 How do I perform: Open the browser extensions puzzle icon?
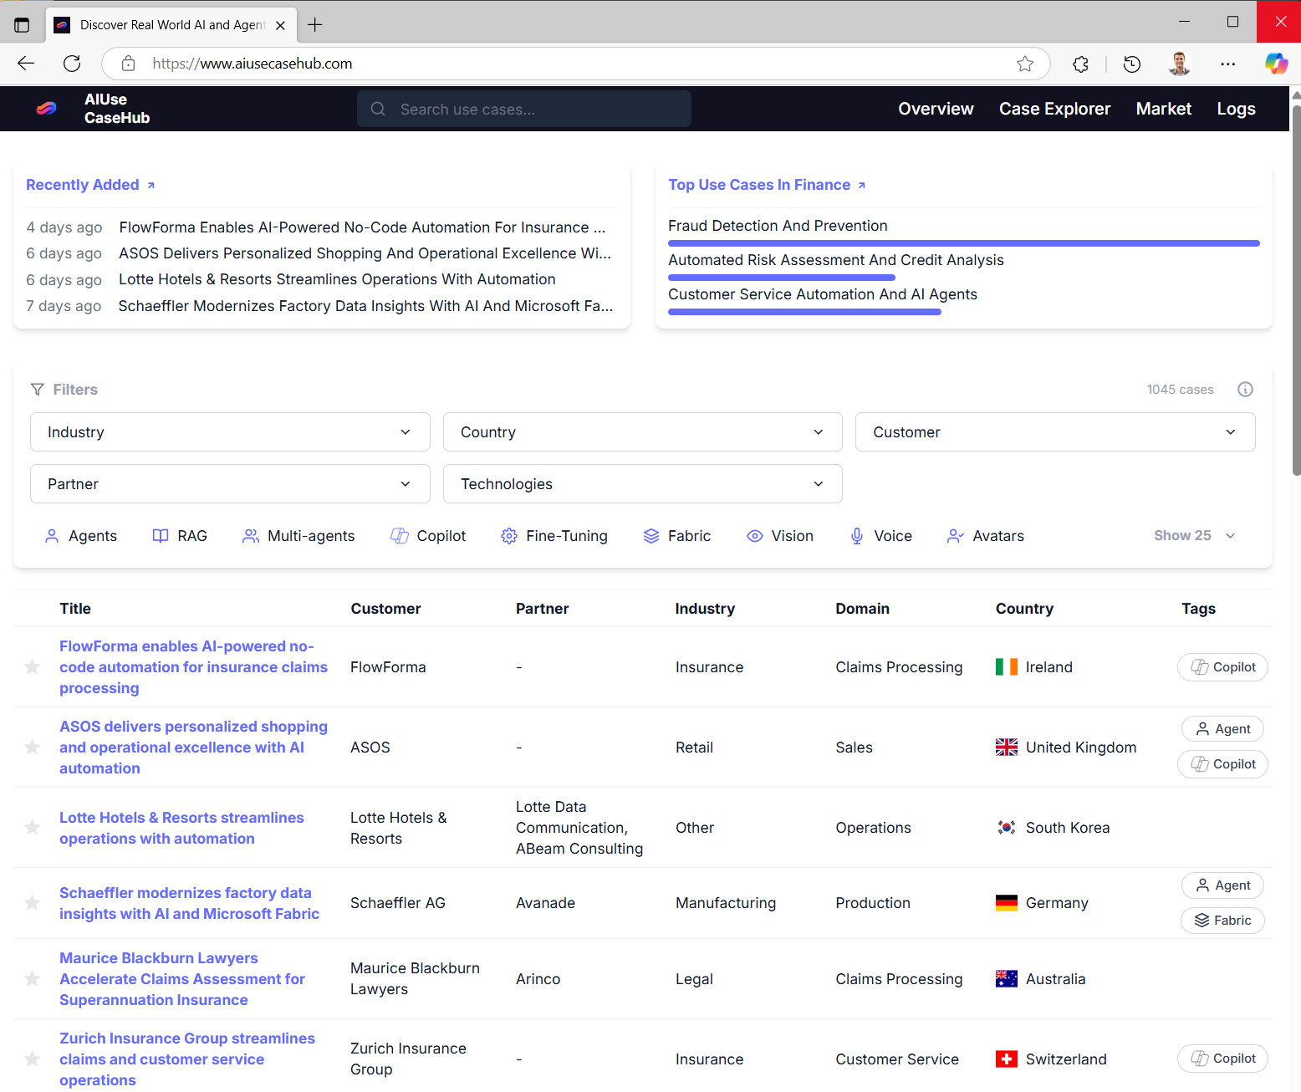coord(1080,64)
